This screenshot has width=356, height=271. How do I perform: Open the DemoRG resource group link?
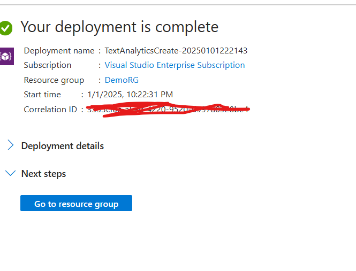122,80
